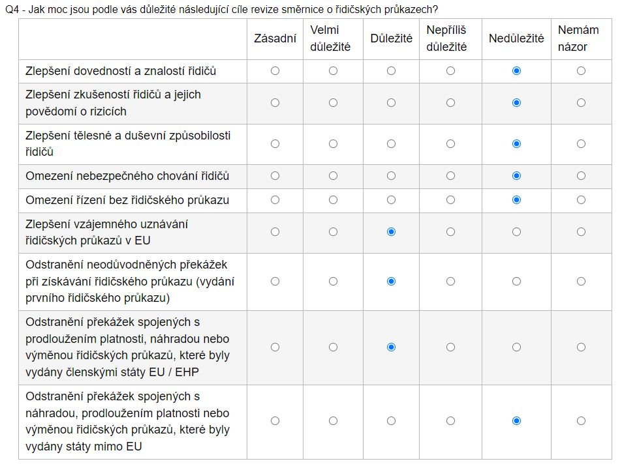Choose Velmi důležité for Zlepšení dovedností a znalostí
Screen dimensions: 622x470
tap(333, 70)
